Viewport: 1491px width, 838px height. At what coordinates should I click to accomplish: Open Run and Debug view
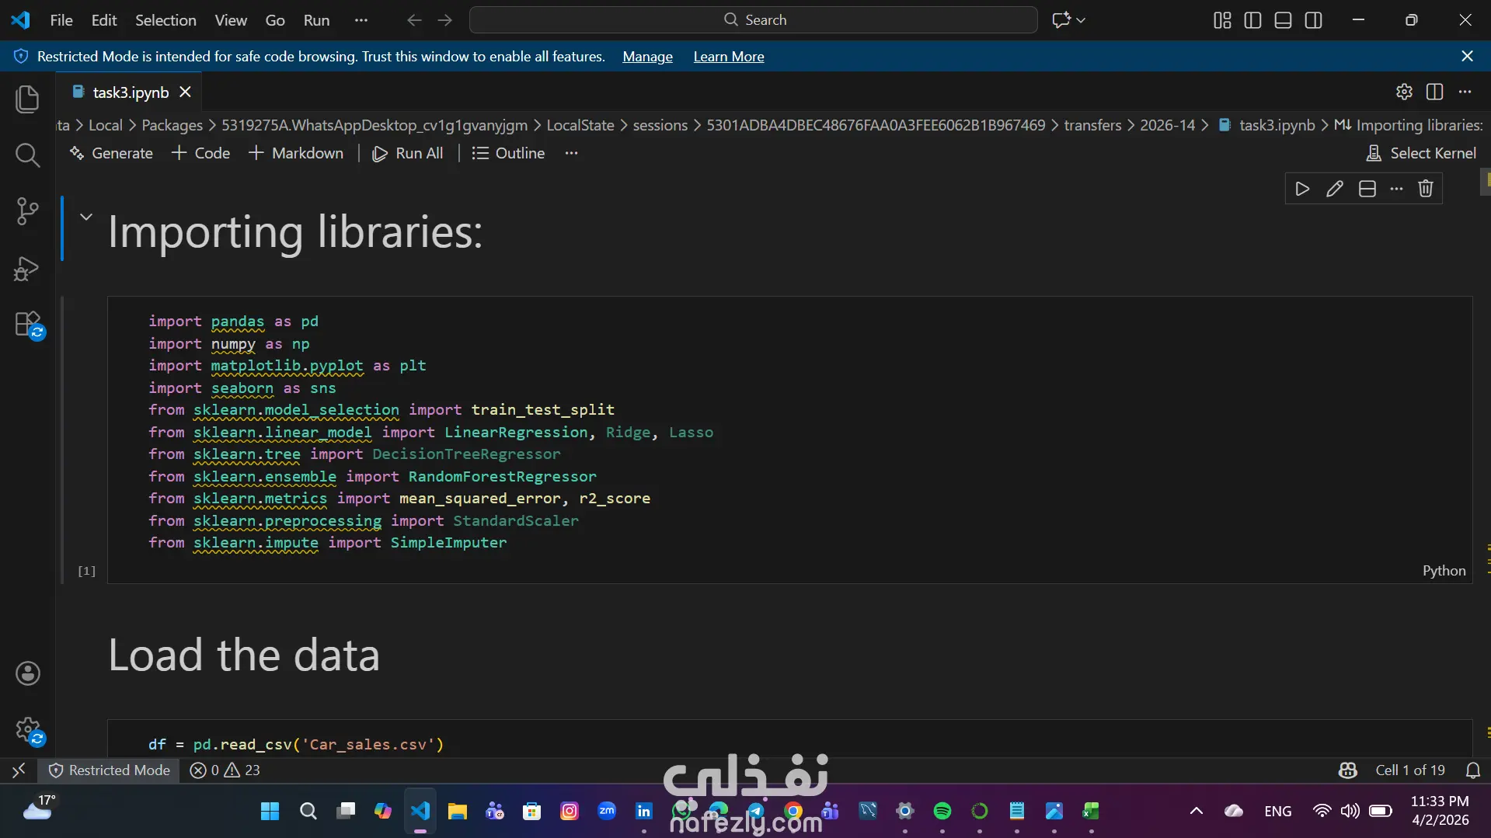coord(27,269)
